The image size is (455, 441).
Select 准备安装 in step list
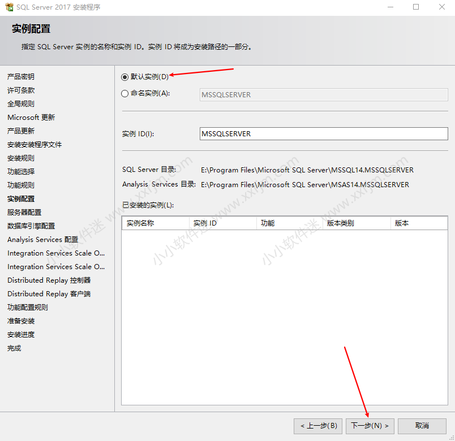click(x=21, y=321)
